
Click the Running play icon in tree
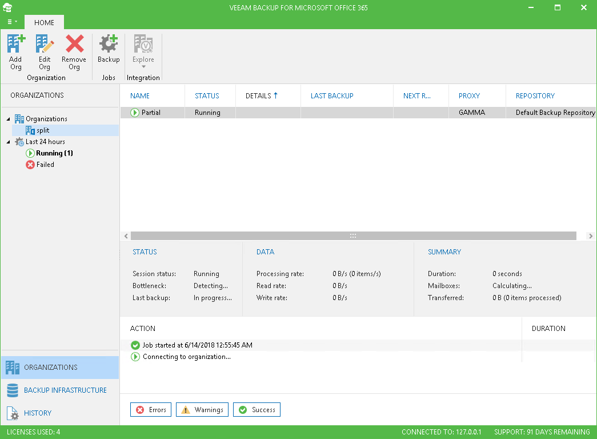(30, 153)
